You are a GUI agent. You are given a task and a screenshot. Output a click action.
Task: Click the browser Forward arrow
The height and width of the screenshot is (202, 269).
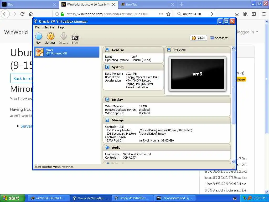[x=14, y=14]
